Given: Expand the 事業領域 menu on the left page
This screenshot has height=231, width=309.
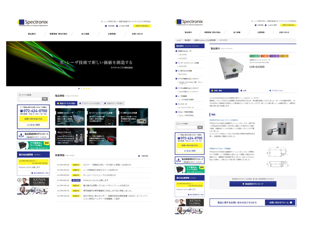Looking at the screenshot, I should tap(59, 34).
